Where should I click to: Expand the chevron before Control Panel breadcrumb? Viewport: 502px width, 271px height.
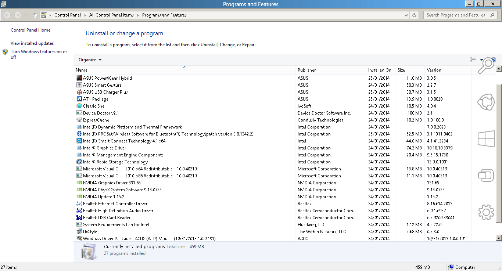(x=50, y=15)
